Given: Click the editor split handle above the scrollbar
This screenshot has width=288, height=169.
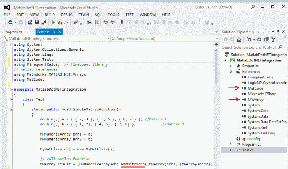Looking at the screenshot, I should (216, 45).
